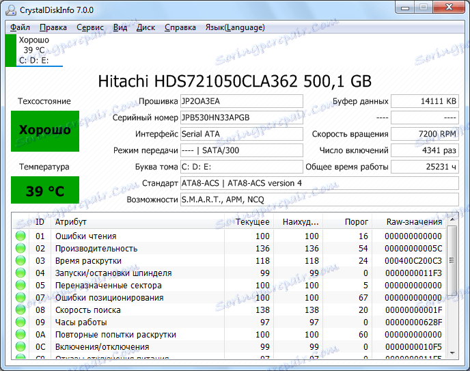Click green status icon for attribute 03
Screen dimensions: 470x371
coord(20,261)
